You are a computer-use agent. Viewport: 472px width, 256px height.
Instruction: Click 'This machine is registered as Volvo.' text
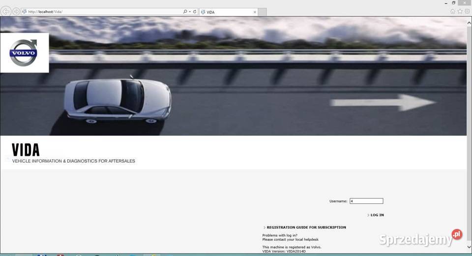(292, 247)
